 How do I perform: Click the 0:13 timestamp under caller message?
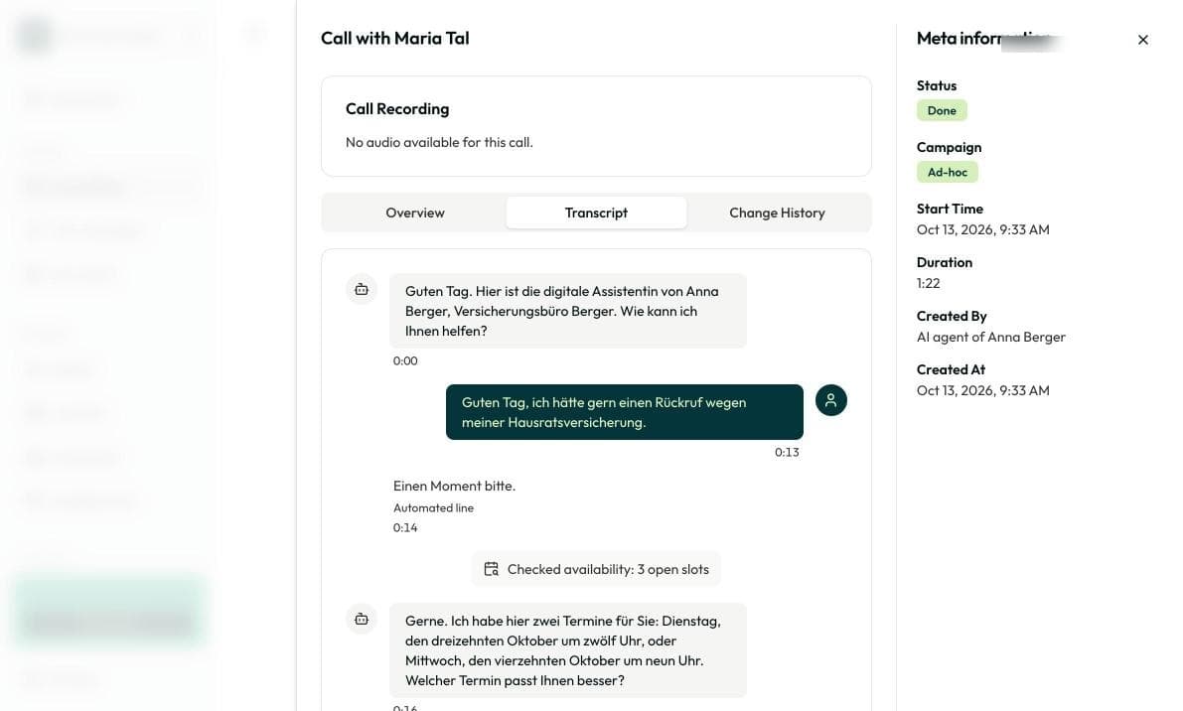click(x=787, y=453)
